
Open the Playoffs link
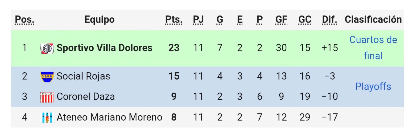pos(373,87)
